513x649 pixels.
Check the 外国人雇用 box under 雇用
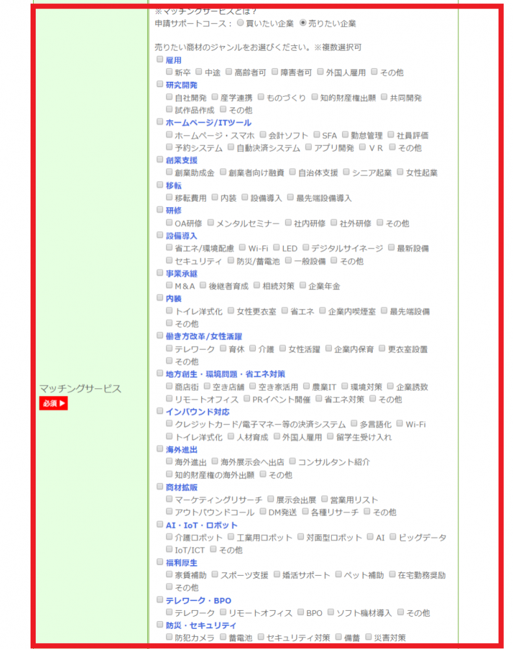(320, 72)
